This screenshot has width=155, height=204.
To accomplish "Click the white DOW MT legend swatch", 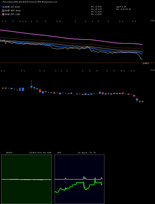I will coord(3,11).
